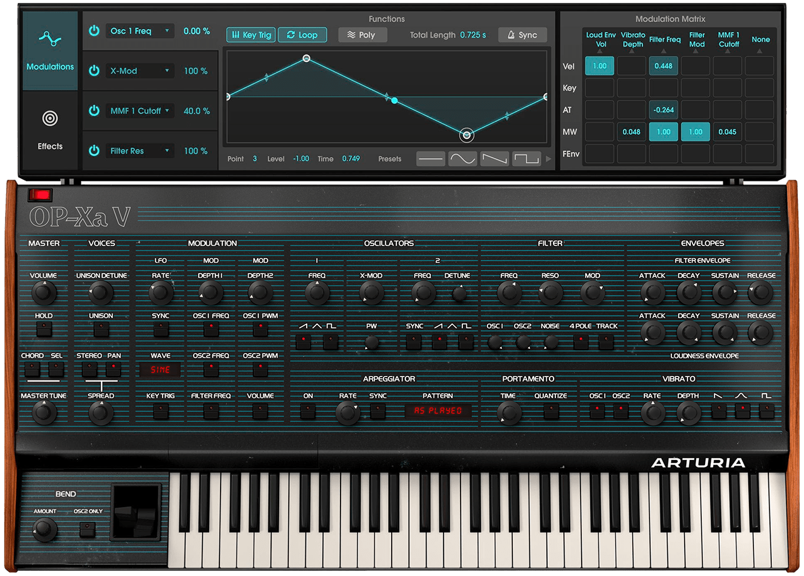
Task: Disable the Loop function
Action: click(302, 35)
